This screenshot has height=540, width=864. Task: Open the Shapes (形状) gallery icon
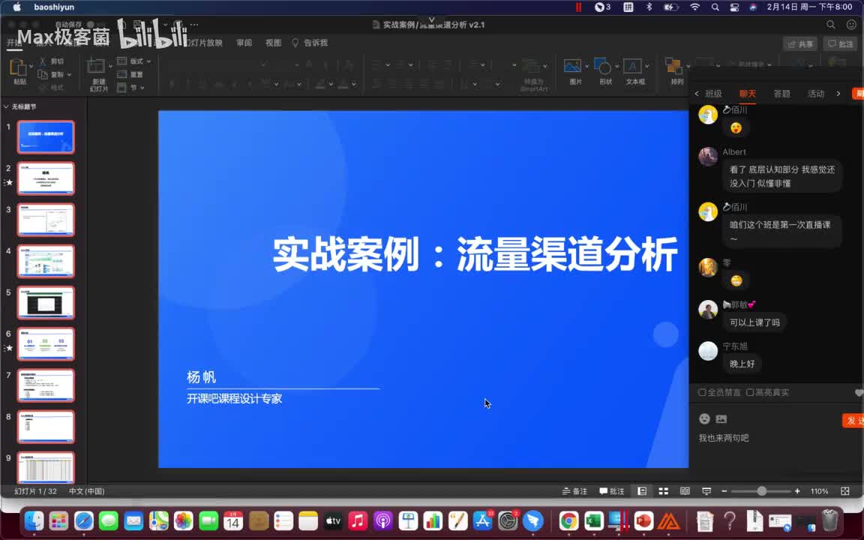602,66
